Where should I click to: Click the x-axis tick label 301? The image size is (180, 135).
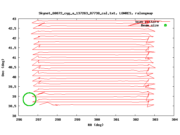pos(116,120)
